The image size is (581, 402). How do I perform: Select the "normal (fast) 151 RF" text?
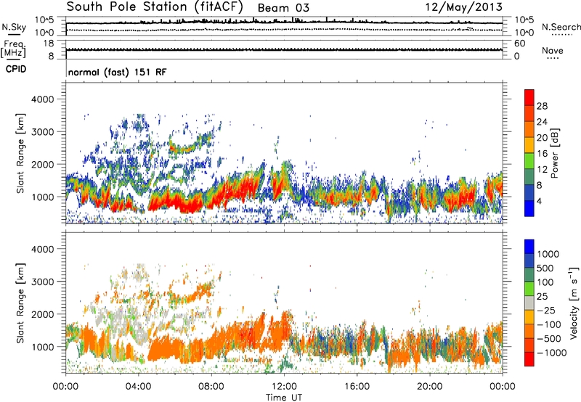click(x=118, y=72)
